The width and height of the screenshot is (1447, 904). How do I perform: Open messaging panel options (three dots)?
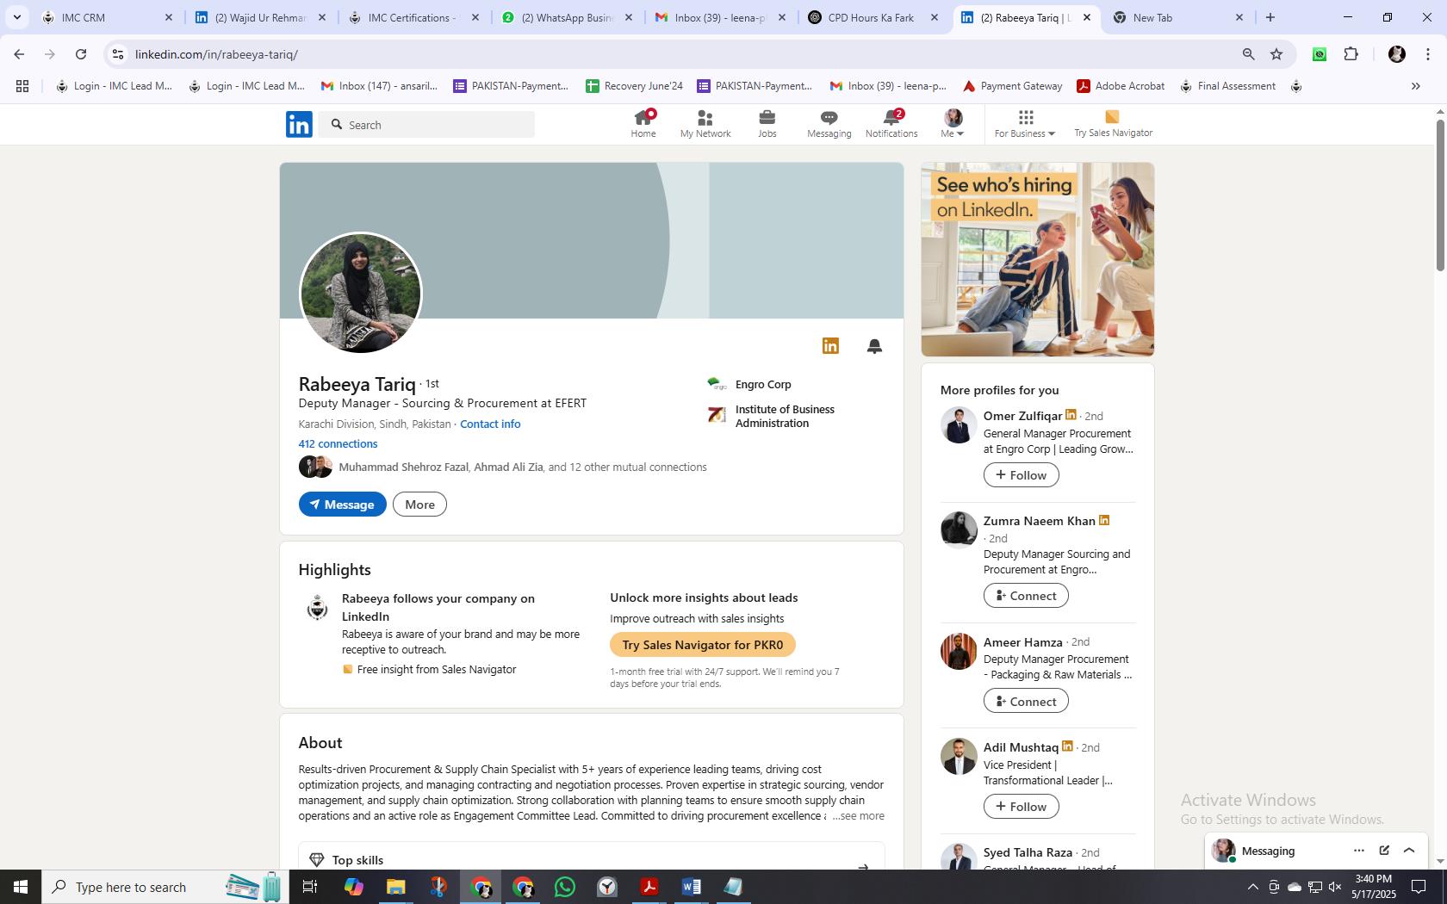[1358, 851]
